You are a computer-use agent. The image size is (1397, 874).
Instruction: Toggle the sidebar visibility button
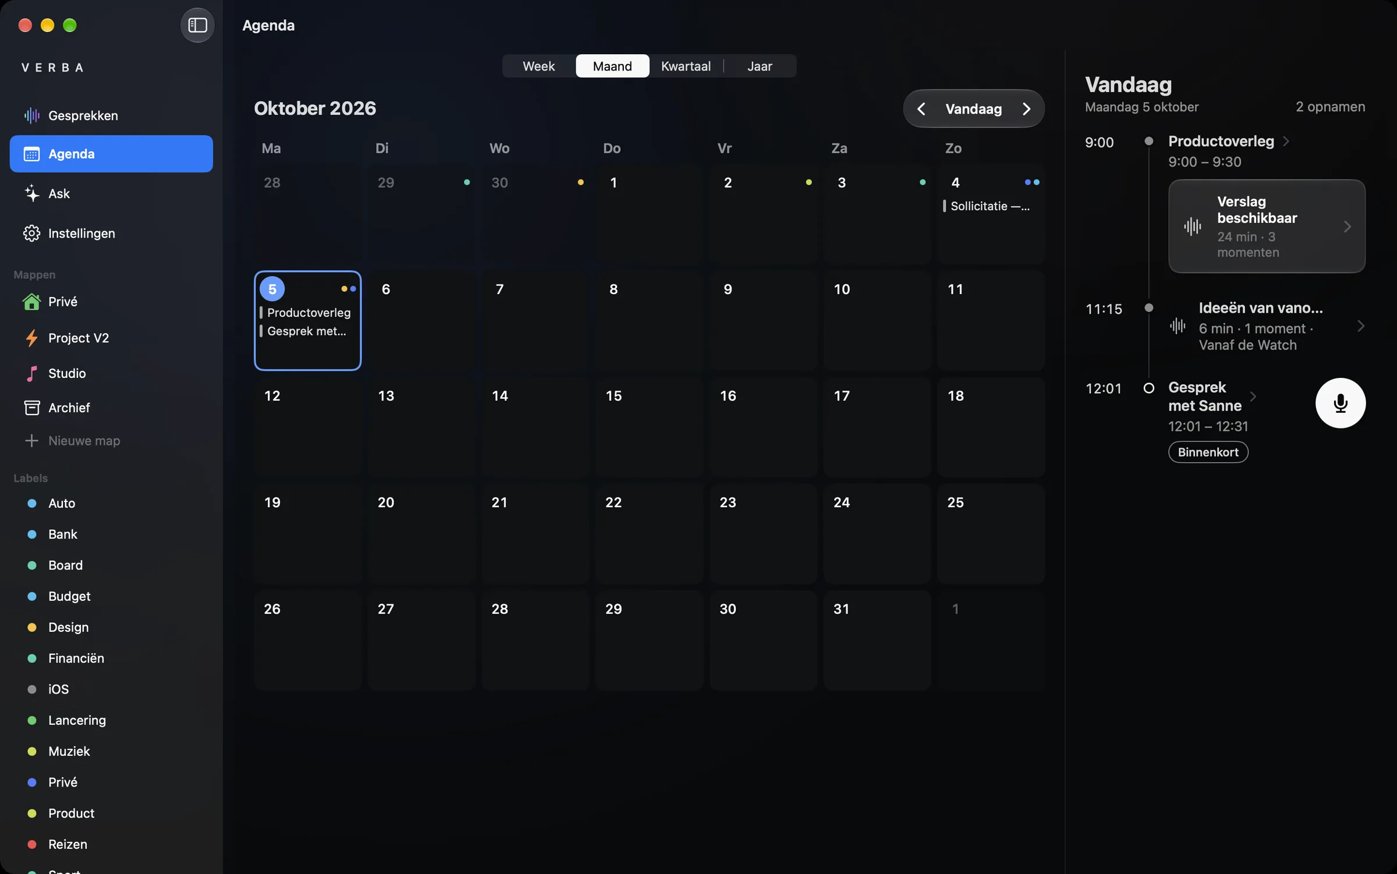click(197, 25)
